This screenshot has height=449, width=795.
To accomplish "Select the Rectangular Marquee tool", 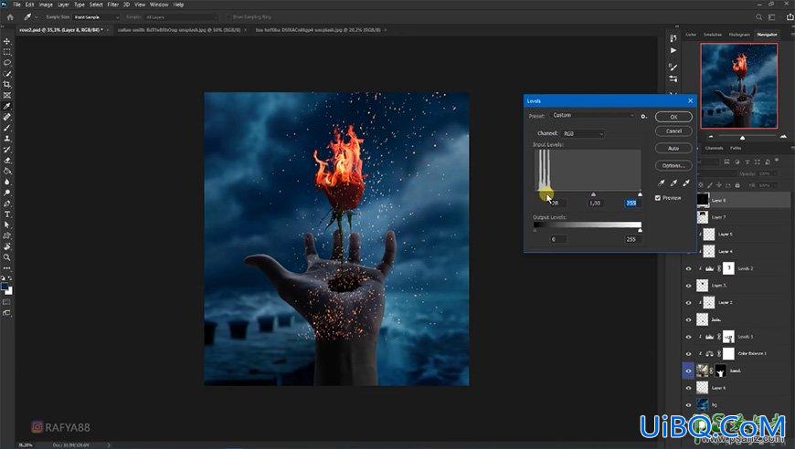I will (6, 52).
